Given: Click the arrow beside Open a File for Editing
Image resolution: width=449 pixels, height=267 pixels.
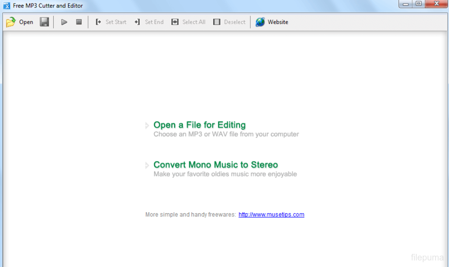Looking at the screenshot, I should tap(147, 126).
